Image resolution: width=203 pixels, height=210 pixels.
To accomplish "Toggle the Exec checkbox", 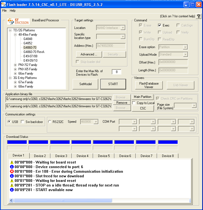I will tap(160, 25).
